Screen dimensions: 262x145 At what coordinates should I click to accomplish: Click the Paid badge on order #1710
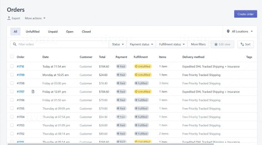pos(121,66)
